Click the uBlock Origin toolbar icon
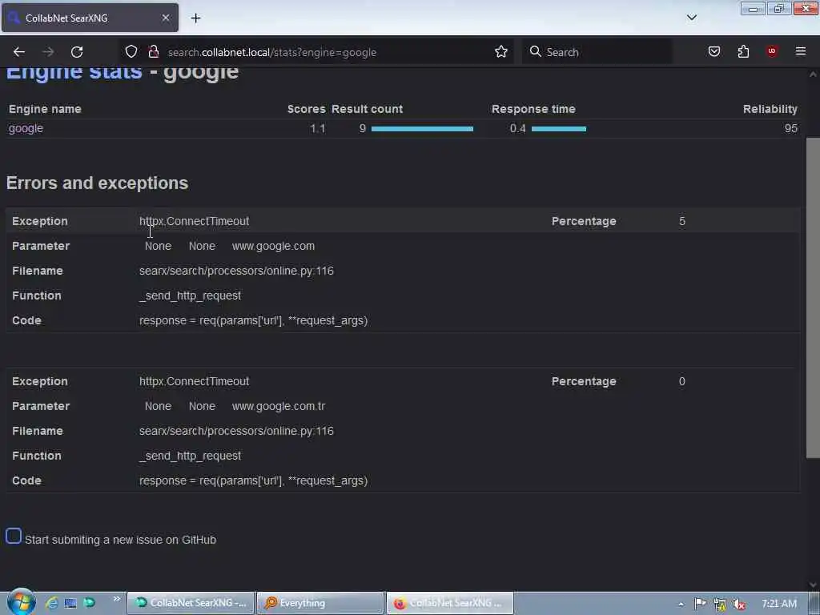Image resolution: width=820 pixels, height=615 pixels. click(772, 51)
